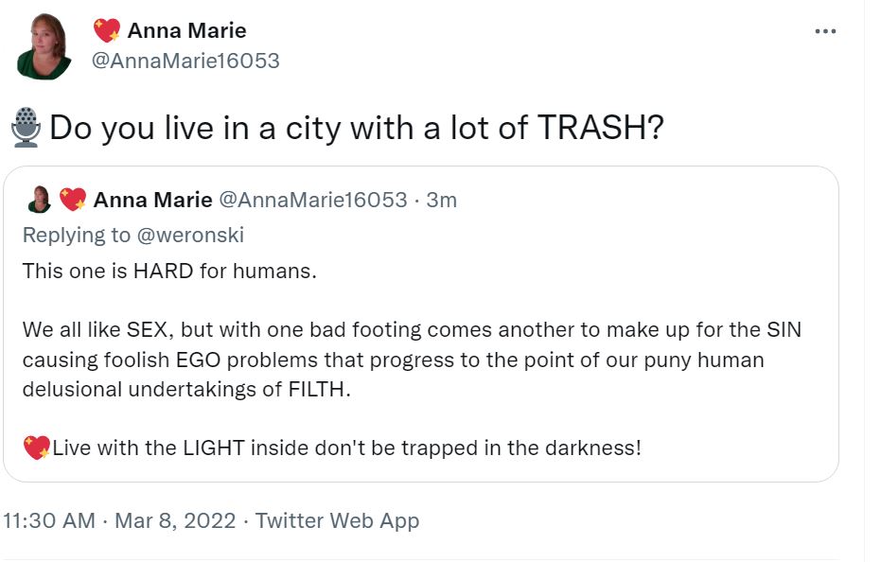881x562 pixels.
Task: Click the "We all like SEX" paragraph
Action: [x=412, y=360]
